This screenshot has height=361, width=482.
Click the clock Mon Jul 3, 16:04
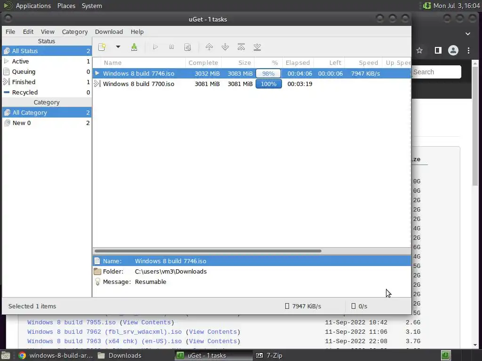(x=457, y=6)
